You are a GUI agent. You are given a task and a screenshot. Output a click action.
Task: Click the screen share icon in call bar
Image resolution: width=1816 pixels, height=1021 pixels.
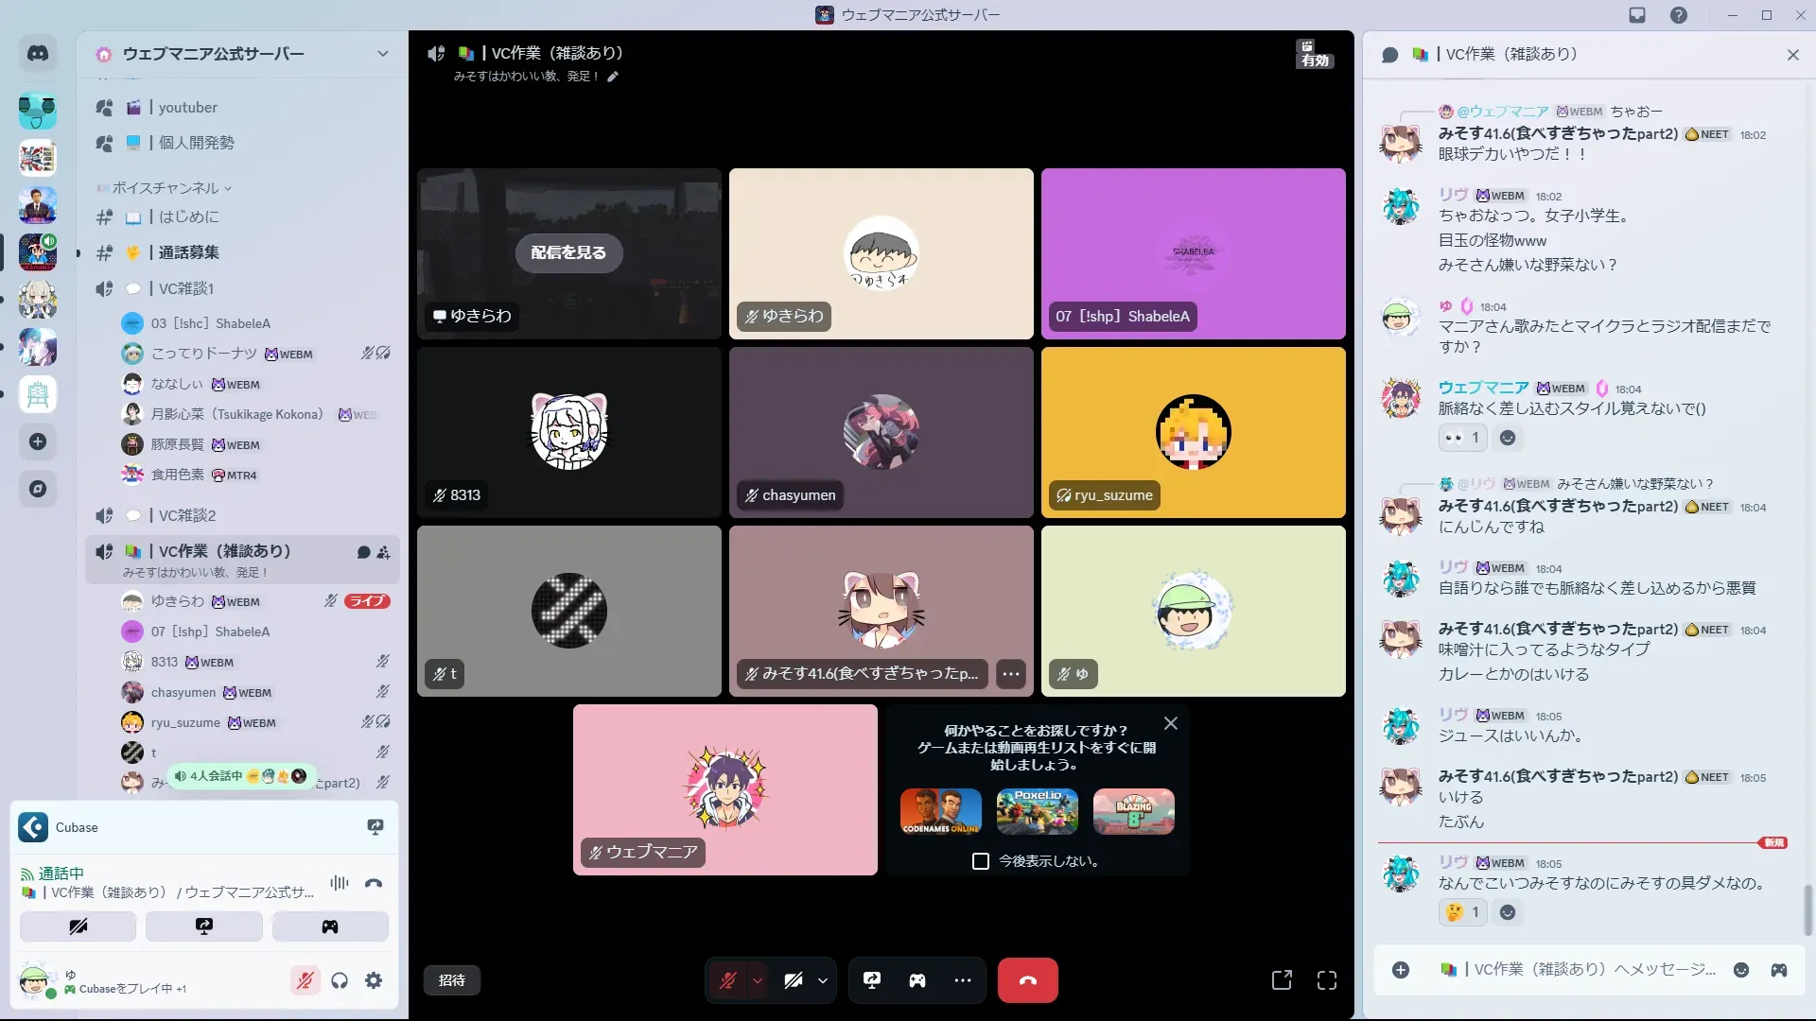[871, 980]
